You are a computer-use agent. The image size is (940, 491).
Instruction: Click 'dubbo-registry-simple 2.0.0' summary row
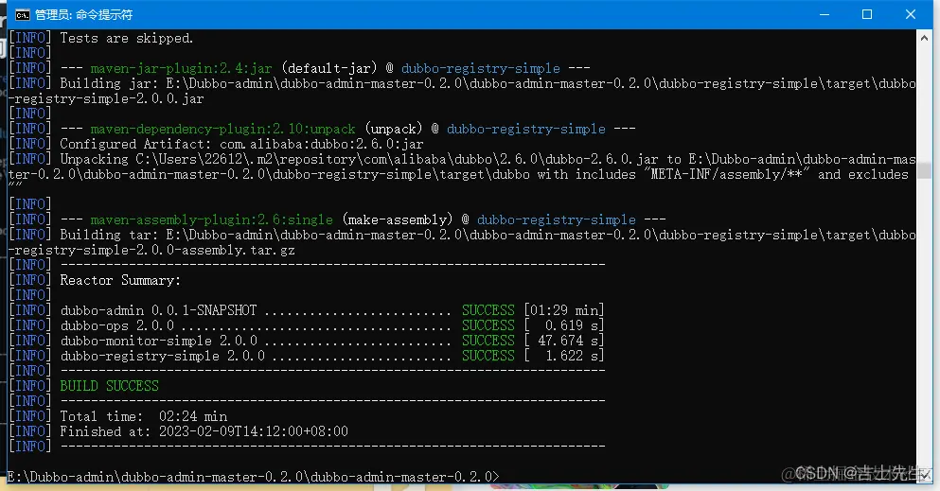click(307, 356)
